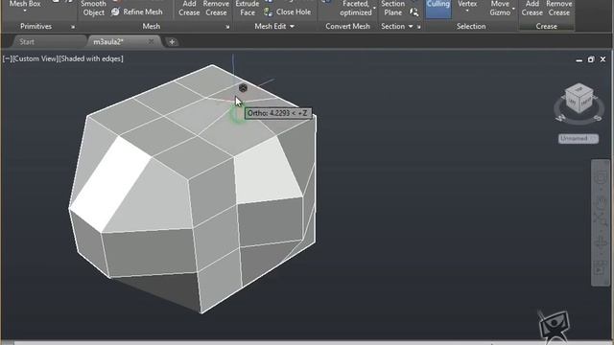Toggle the Culling selection option
This screenshot has width=614, height=345.
pos(438,9)
